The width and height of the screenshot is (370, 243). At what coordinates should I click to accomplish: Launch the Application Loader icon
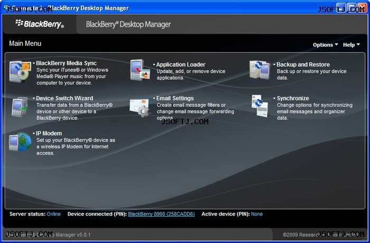[x=140, y=70]
